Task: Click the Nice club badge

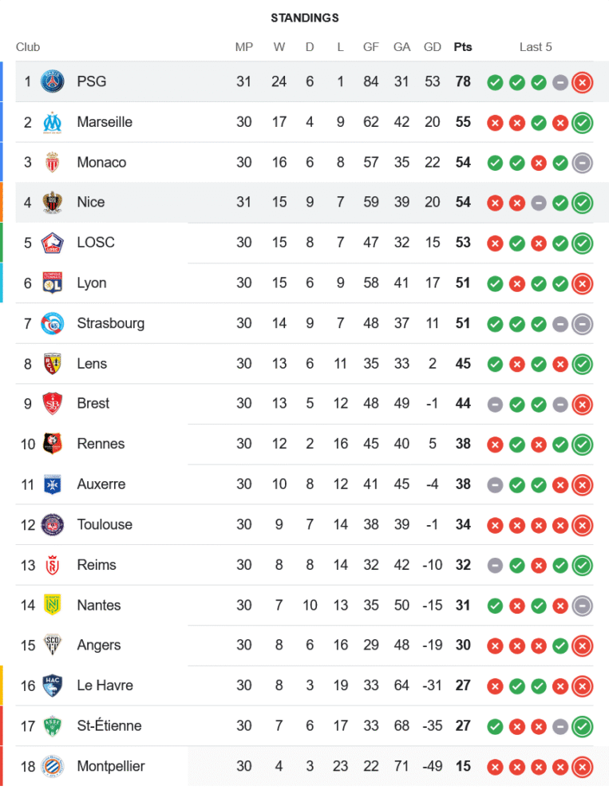Action: [53, 202]
